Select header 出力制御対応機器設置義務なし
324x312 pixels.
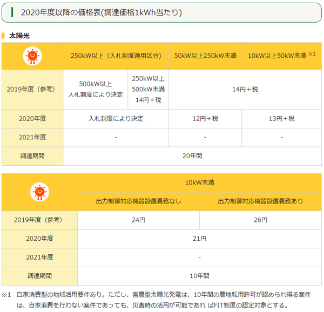(x=138, y=201)
